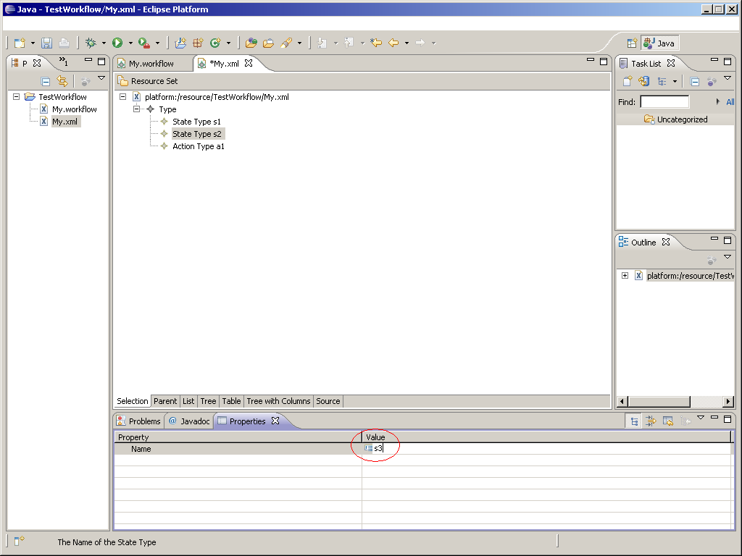Click the Save icon in the main toolbar
The width and height of the screenshot is (742, 556).
pos(46,43)
